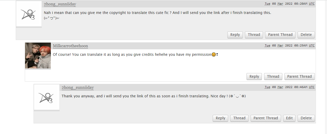Image resolution: width=327 pixels, height=134 pixels.
Task: Open Thread for Milkcarrotheehoon's comment
Action: click(273, 77)
